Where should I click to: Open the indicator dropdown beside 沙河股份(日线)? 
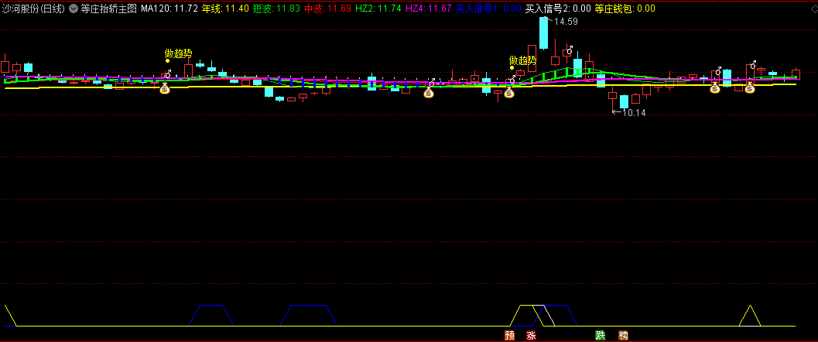tap(73, 9)
